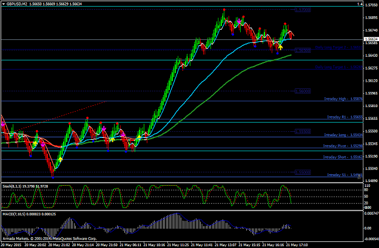Select the round-number label 1.56500
Screen dimensions: 379x248
click(303, 51)
